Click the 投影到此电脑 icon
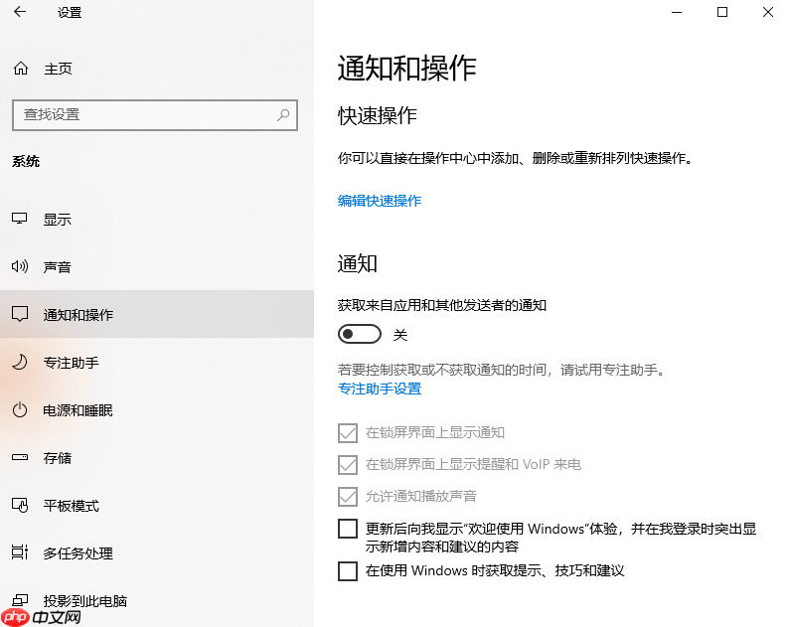789x627 pixels. pos(20,600)
